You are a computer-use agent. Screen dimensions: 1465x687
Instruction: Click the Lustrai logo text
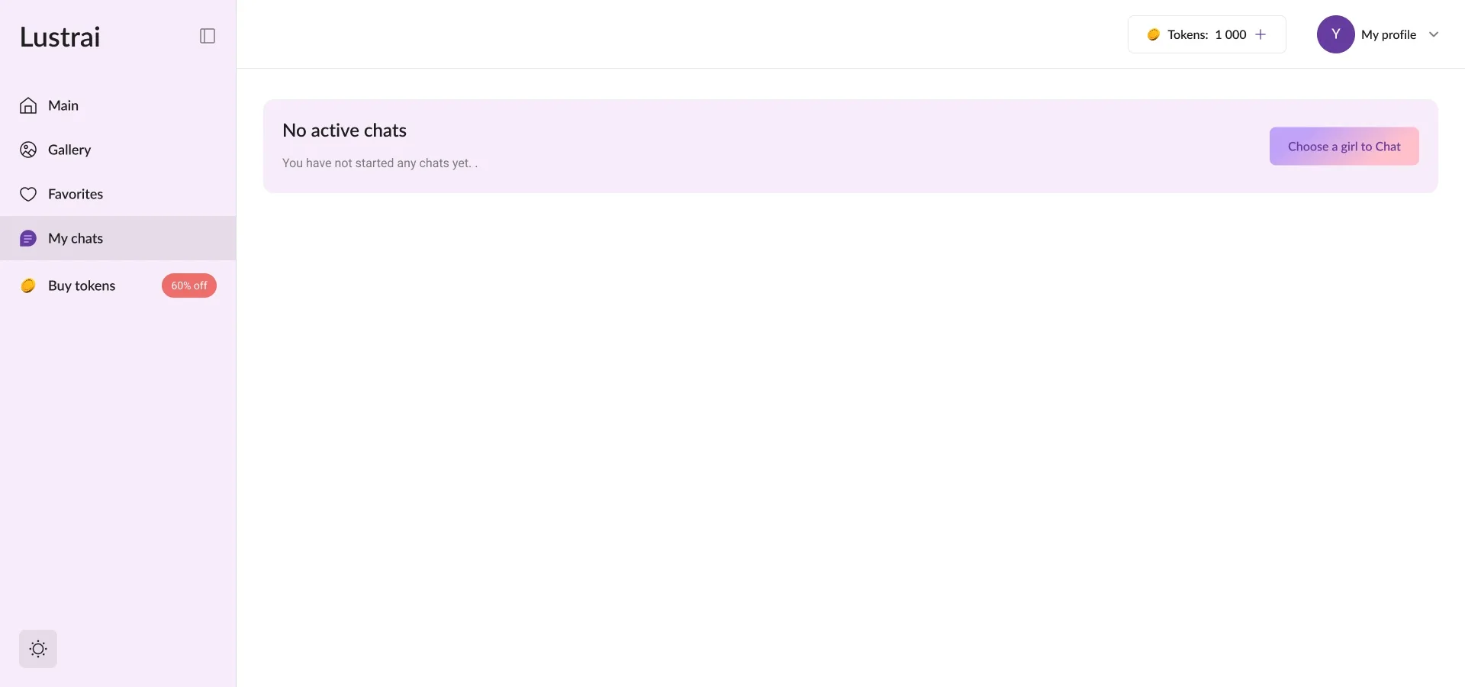tap(60, 37)
